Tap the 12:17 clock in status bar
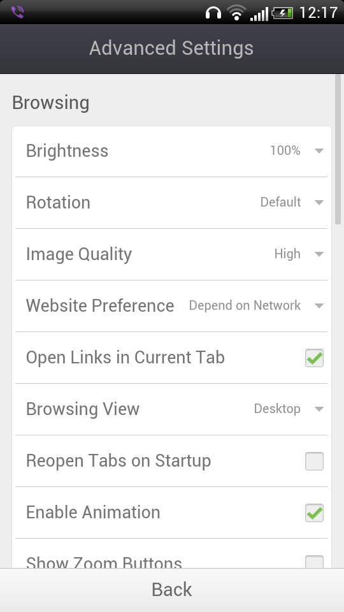This screenshot has width=344, height=612. coord(319,13)
